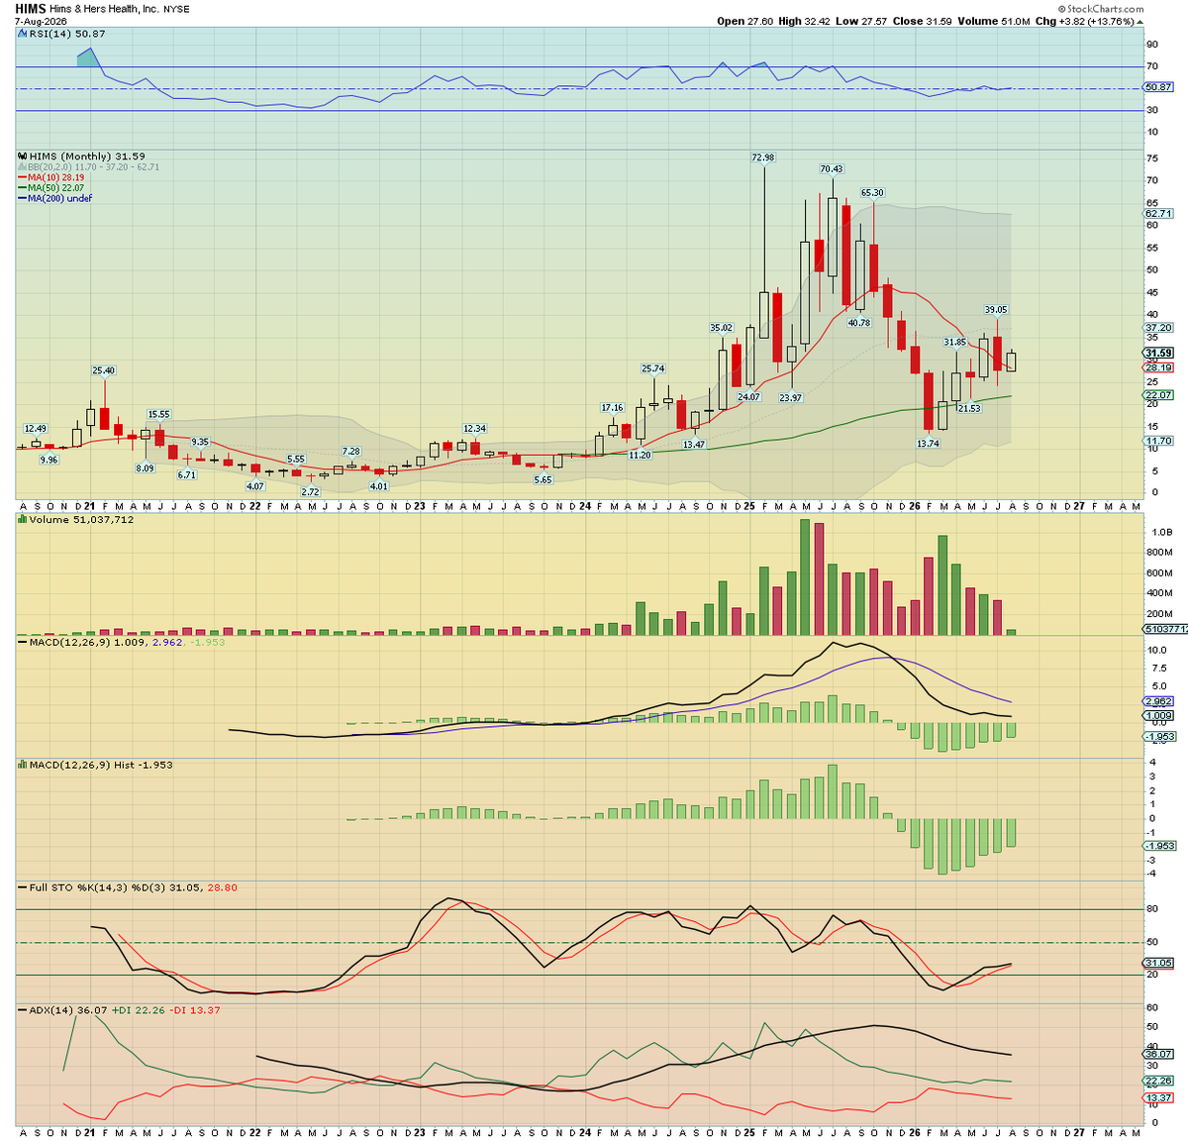Image resolution: width=1188 pixels, height=1141 pixels.
Task: Click the 17.16 price label
Action: point(612,408)
